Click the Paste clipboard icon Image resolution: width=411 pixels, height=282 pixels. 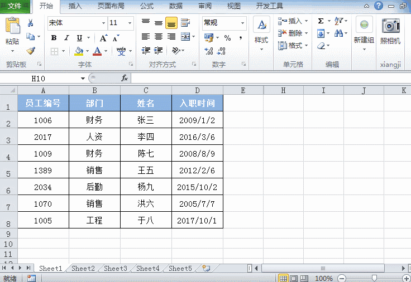(12, 26)
